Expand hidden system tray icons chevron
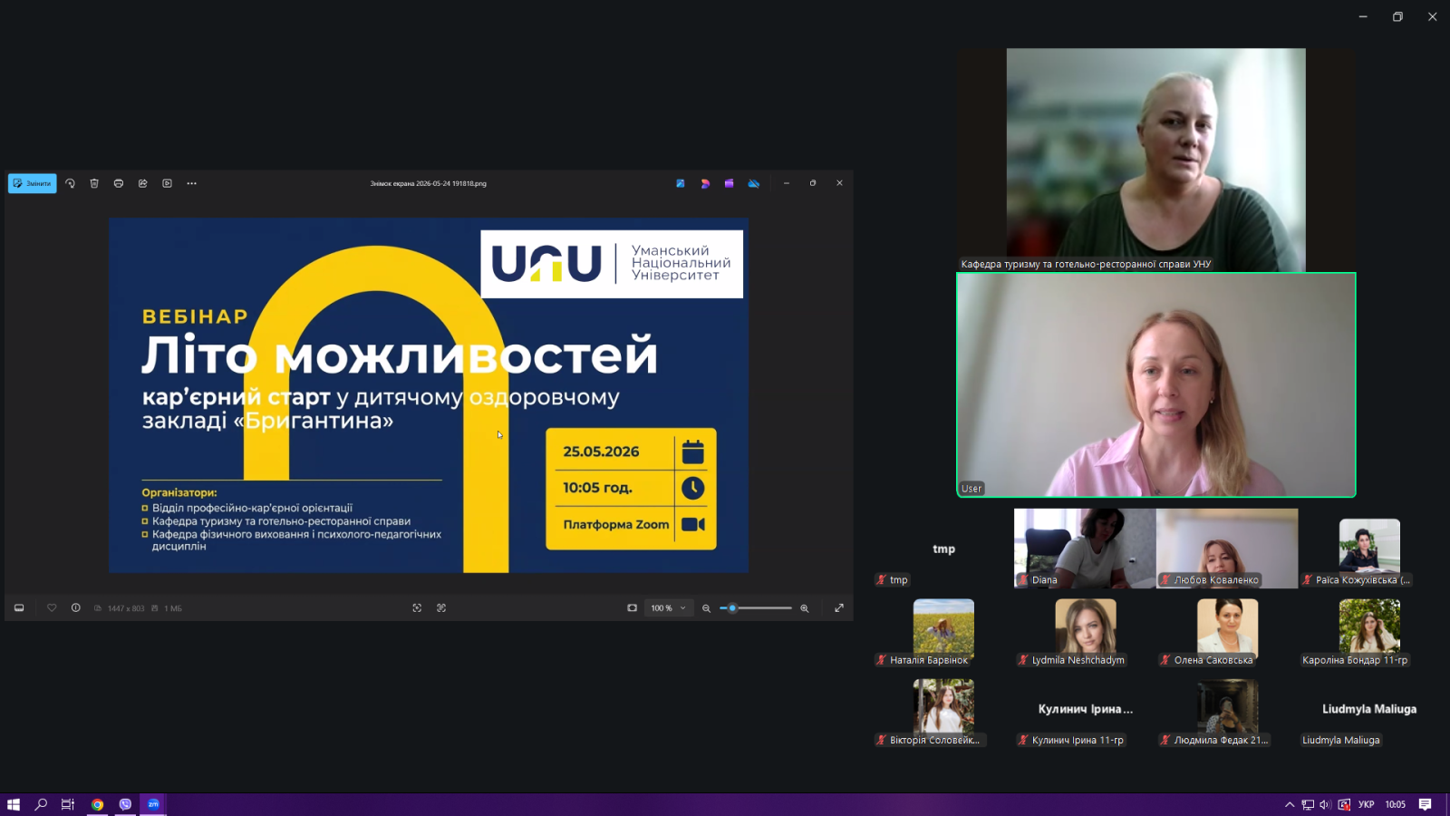1450x816 pixels. (x=1290, y=804)
